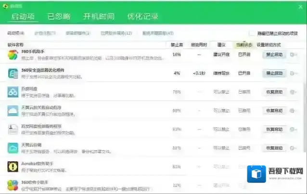Screen dimensions: 307x194
Task: Click the 建议 column header
Action: (x=221, y=45)
